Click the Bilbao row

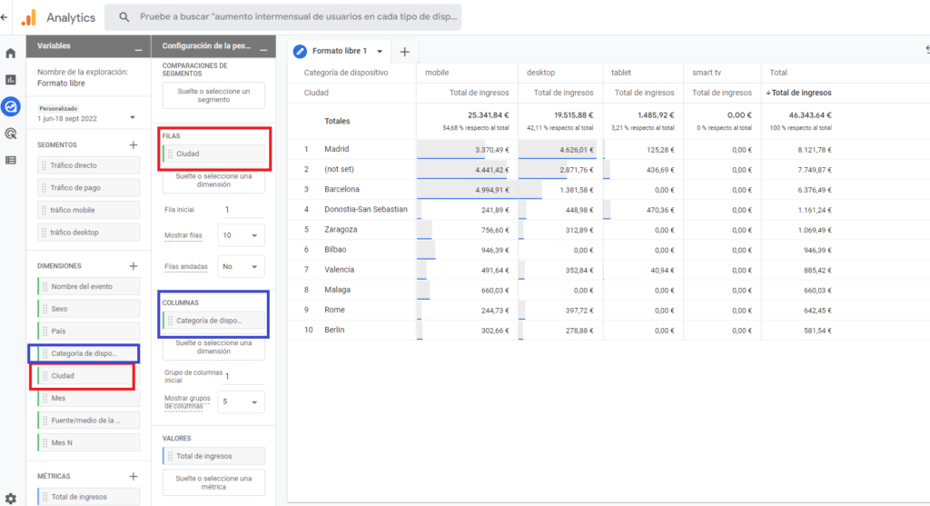608,250
